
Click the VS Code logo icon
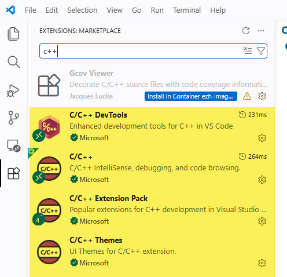tap(10, 10)
